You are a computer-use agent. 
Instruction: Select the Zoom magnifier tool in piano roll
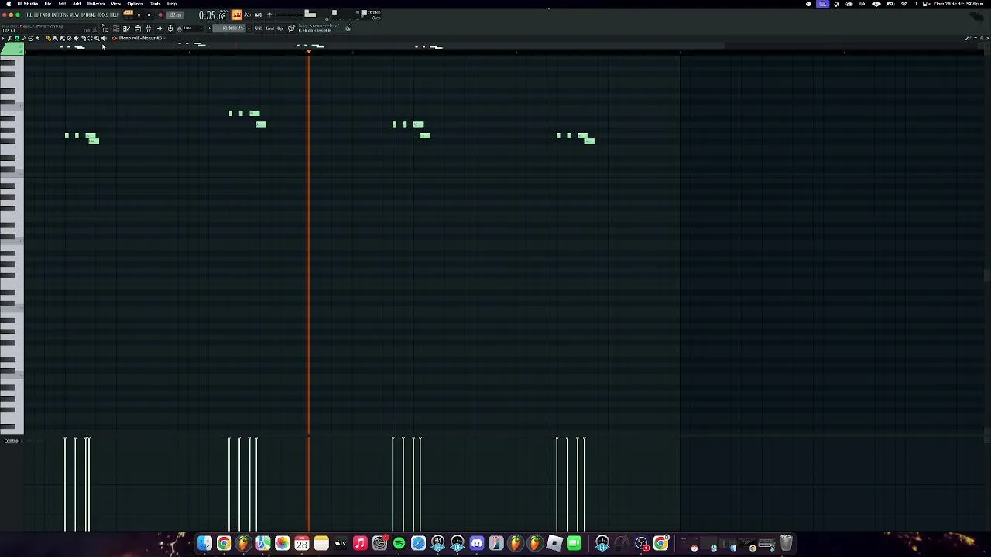pyautogui.click(x=97, y=38)
